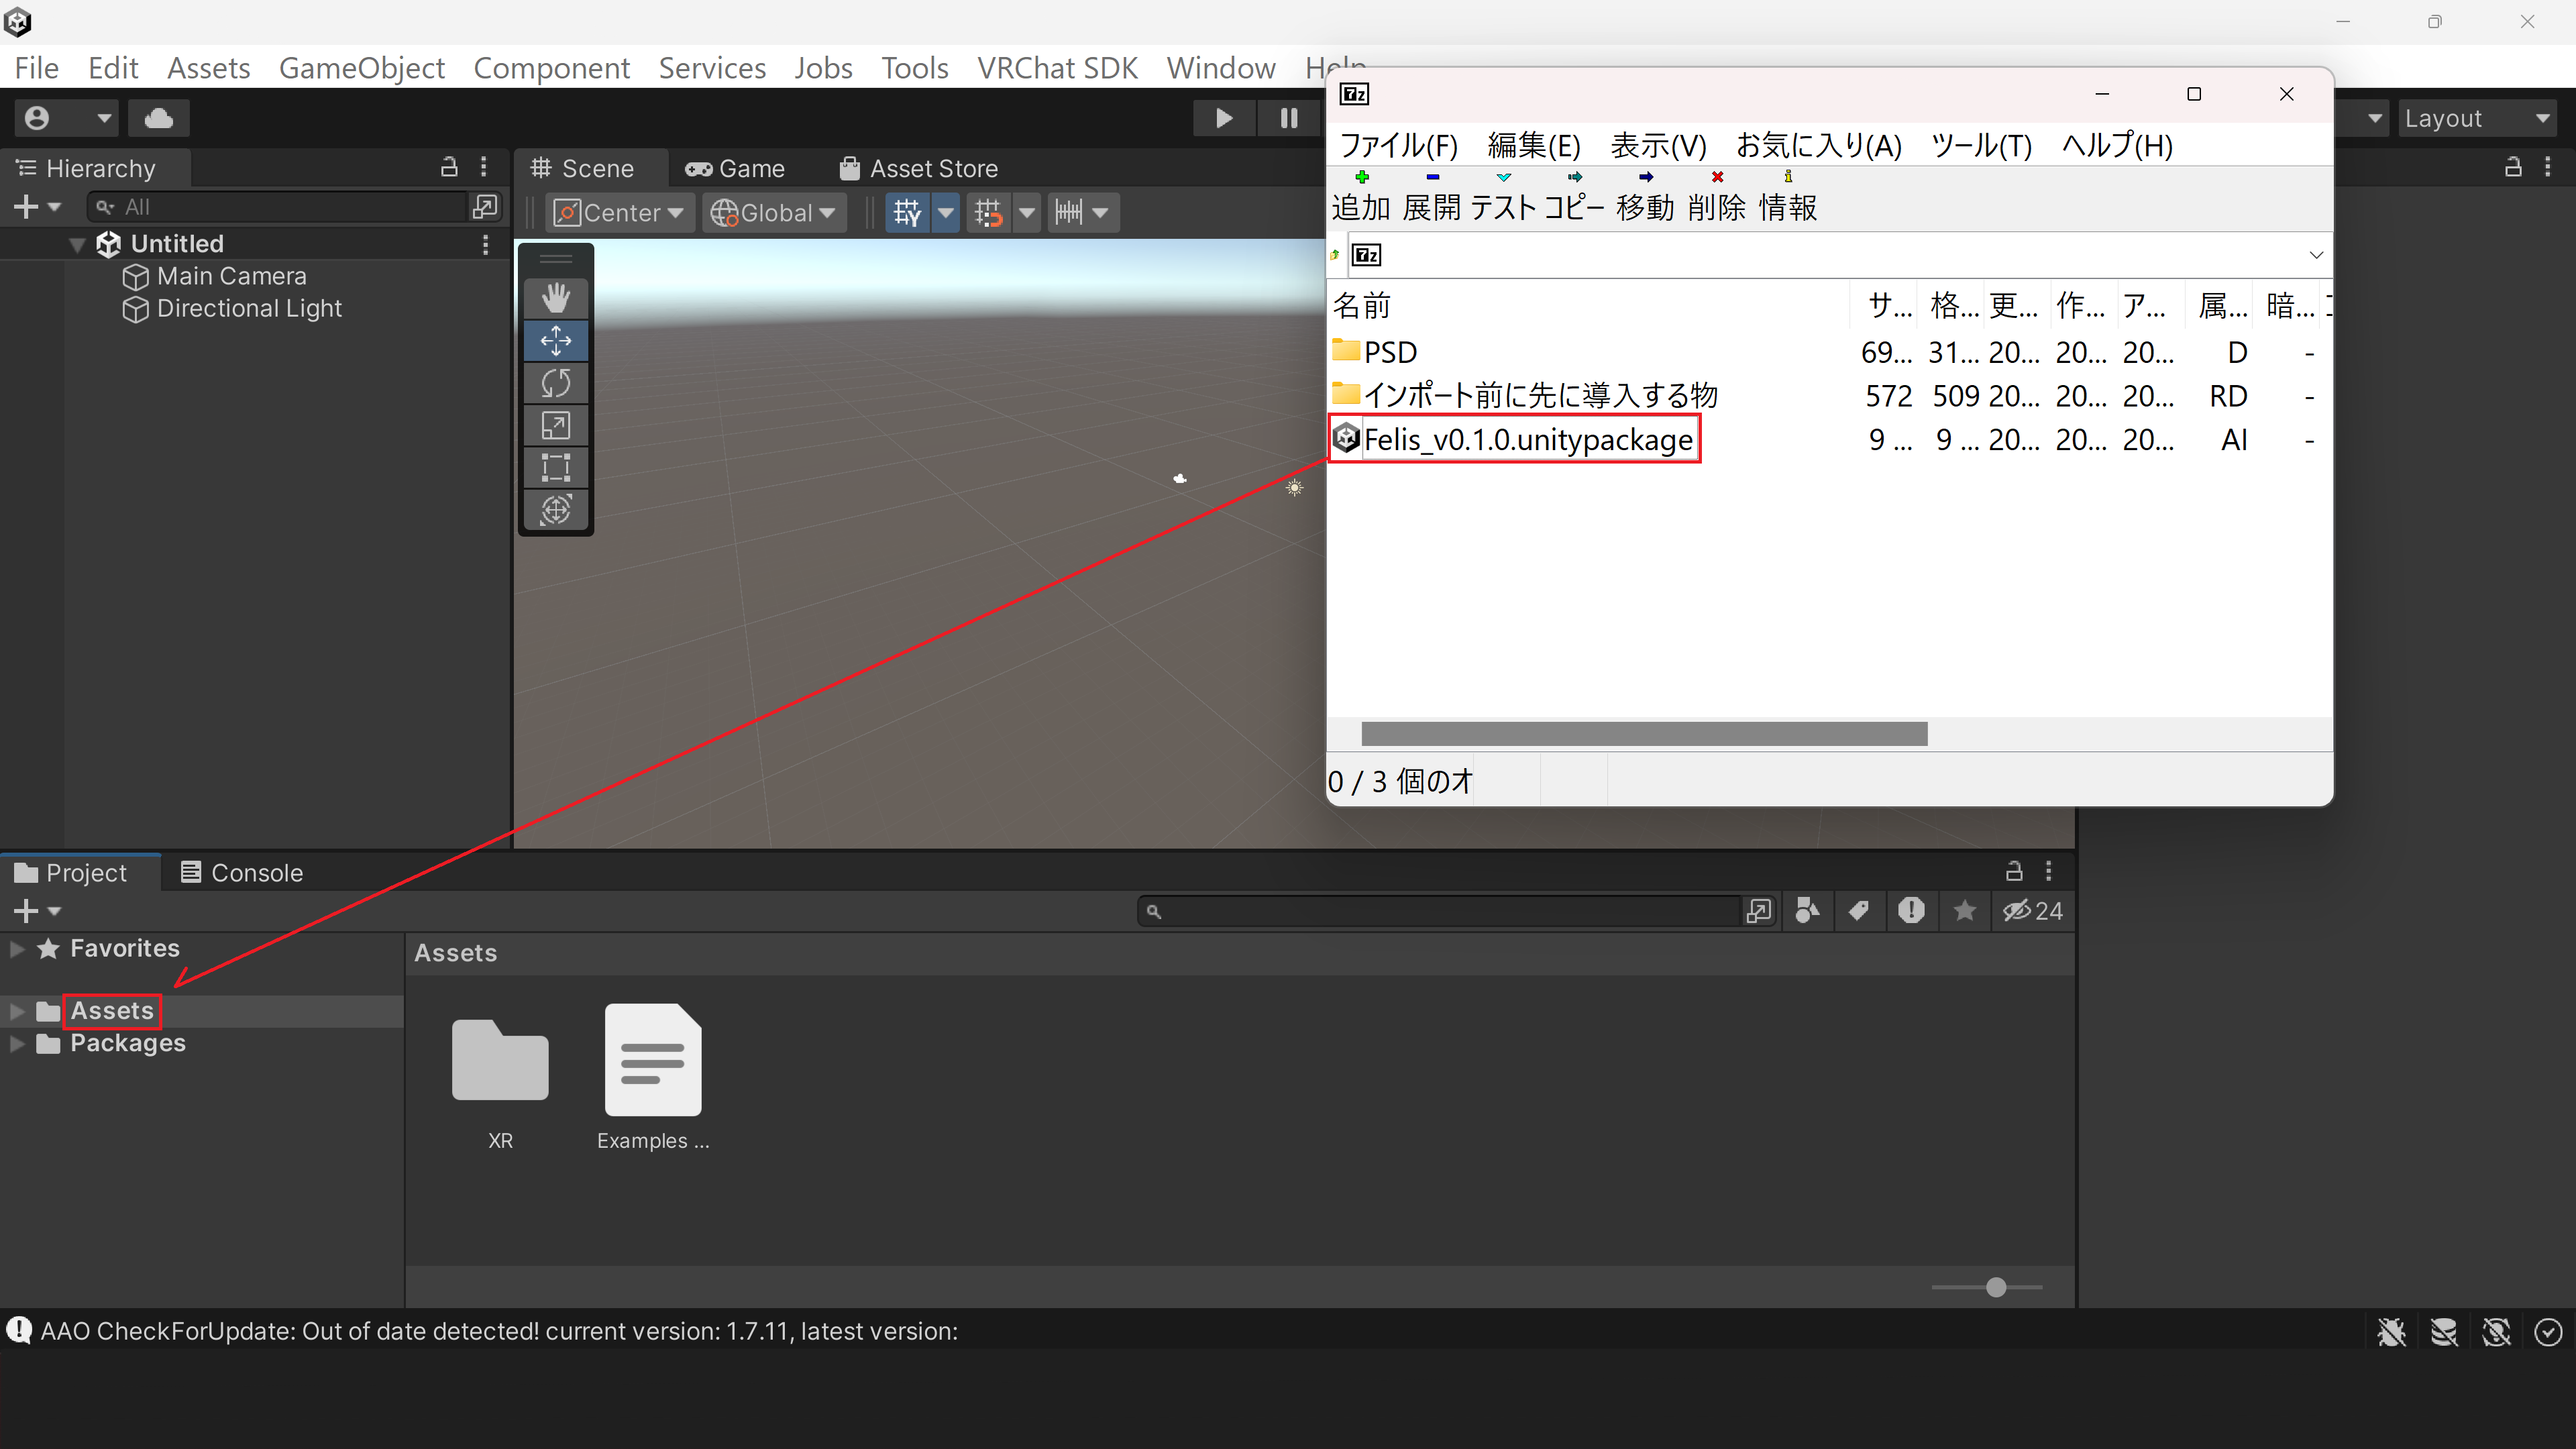
Task: Switch to the Asset Store tab
Action: tap(919, 168)
